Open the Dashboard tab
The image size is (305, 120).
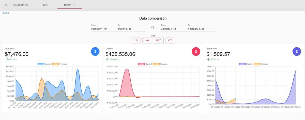pos(20,5)
